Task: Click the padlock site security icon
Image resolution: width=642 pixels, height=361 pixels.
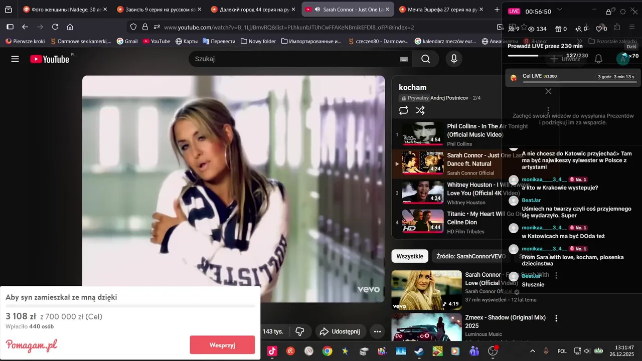Action: pyautogui.click(x=145, y=27)
